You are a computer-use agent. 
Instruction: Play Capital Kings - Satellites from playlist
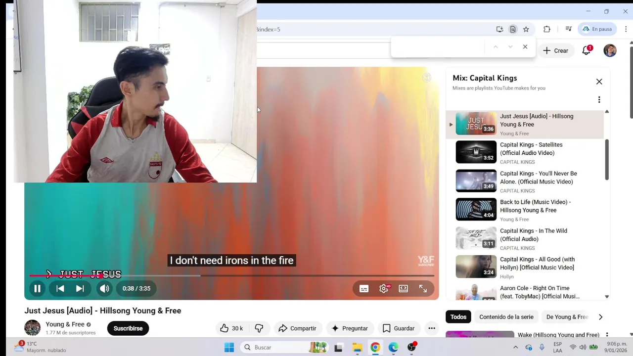(525, 153)
